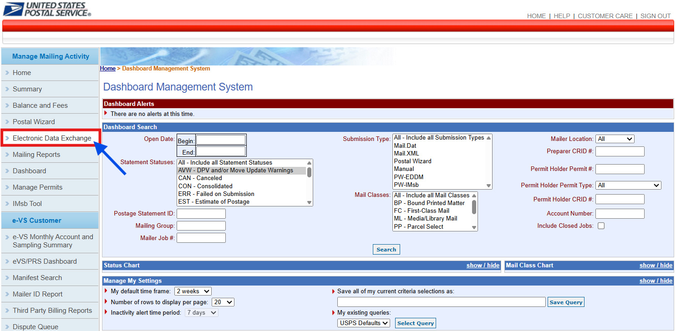Select ERR - Failed on Submission
Viewport: 676px width, 331px height.
tap(241, 194)
